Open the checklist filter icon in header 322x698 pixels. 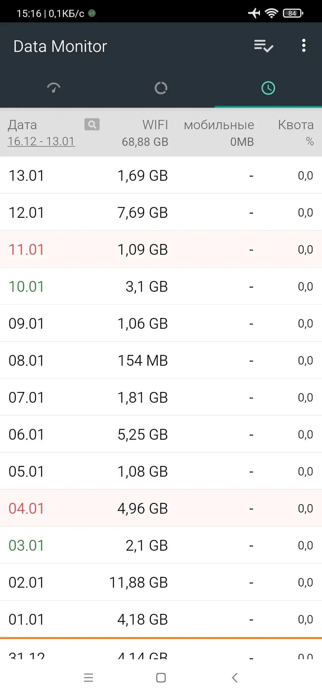[x=264, y=46]
